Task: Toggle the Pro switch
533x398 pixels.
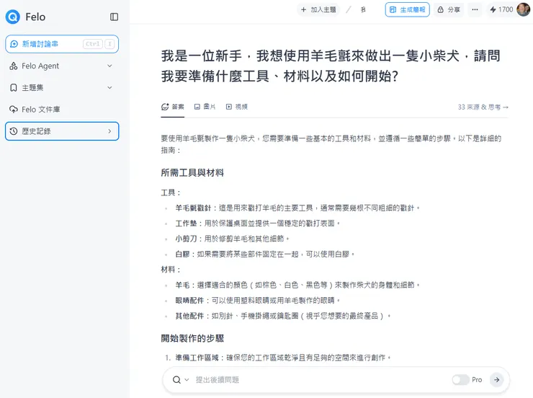Action: (460, 380)
